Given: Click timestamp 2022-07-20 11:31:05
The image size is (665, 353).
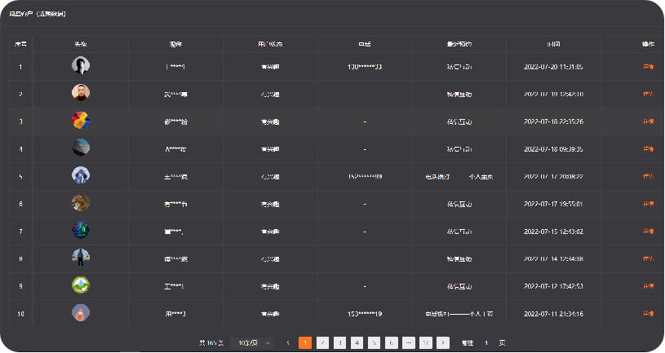Looking at the screenshot, I should pos(553,67).
